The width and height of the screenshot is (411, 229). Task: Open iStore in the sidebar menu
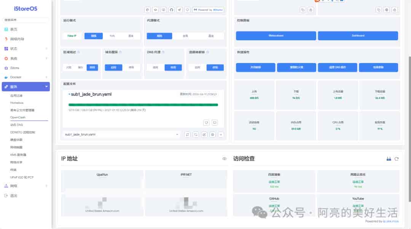[26, 68]
